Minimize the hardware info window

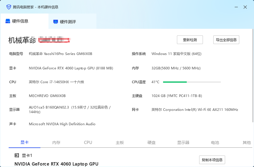click(236, 7)
